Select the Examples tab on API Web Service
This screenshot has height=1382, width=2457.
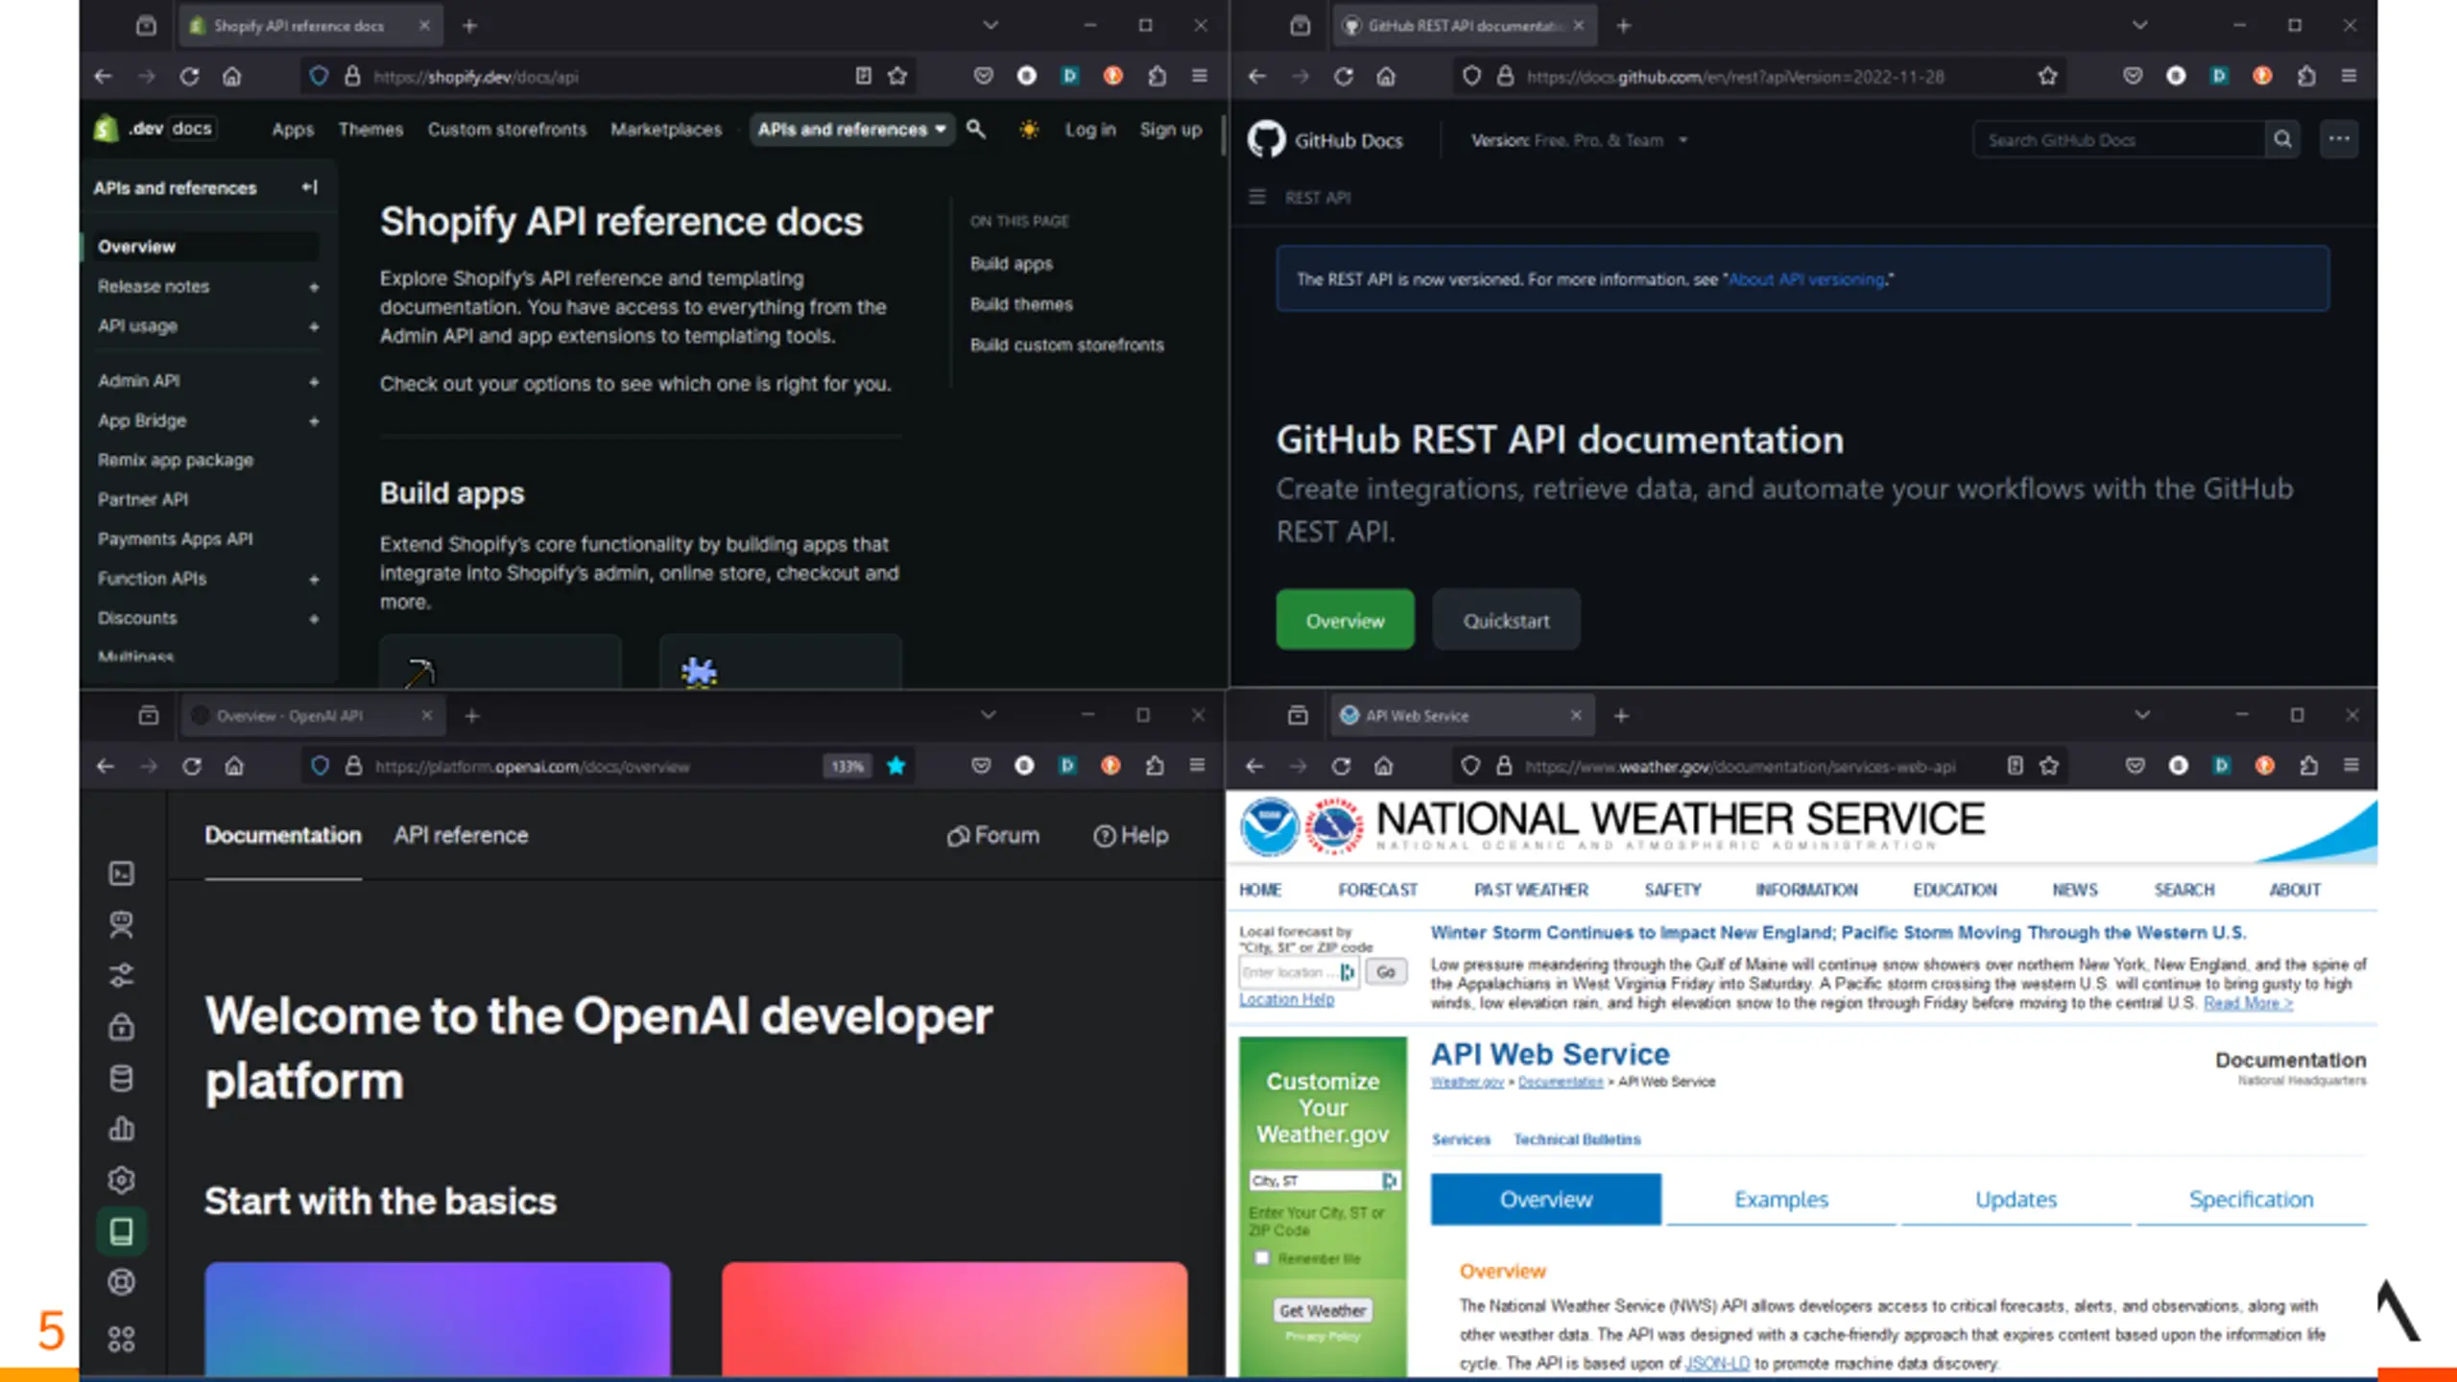(1781, 1199)
